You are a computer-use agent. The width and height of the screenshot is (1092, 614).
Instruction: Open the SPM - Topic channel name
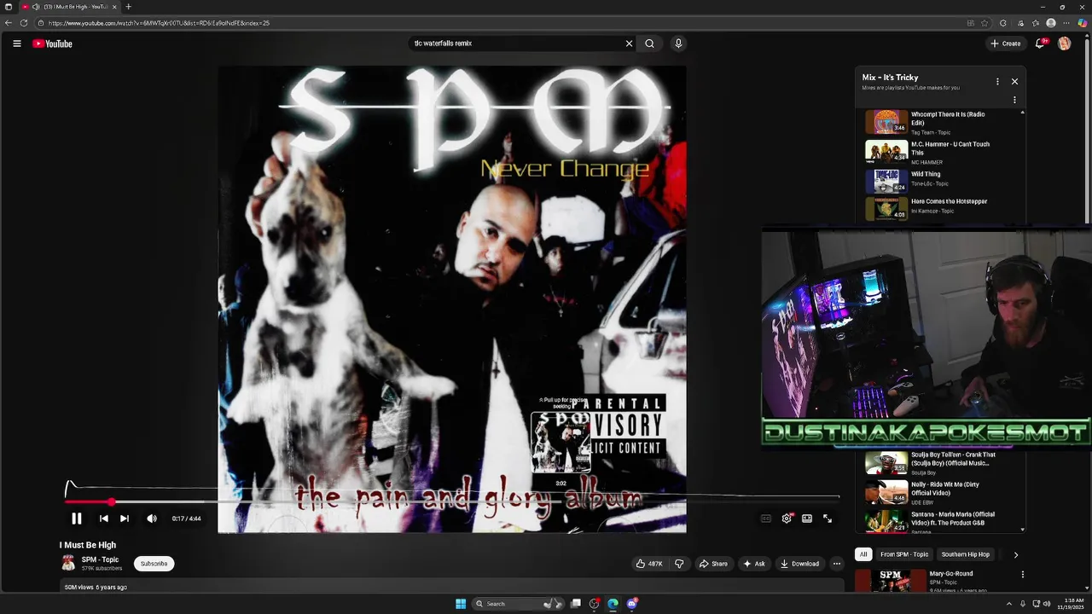[x=100, y=559]
